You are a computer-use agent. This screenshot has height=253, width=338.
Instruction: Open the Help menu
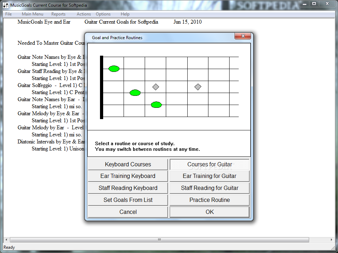pos(125,14)
